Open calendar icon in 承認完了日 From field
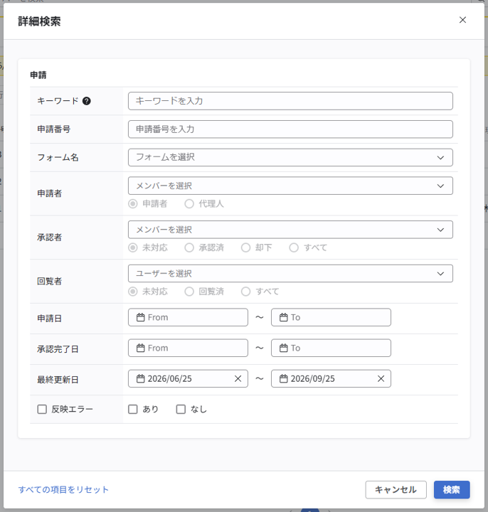The image size is (488, 512). (x=140, y=348)
